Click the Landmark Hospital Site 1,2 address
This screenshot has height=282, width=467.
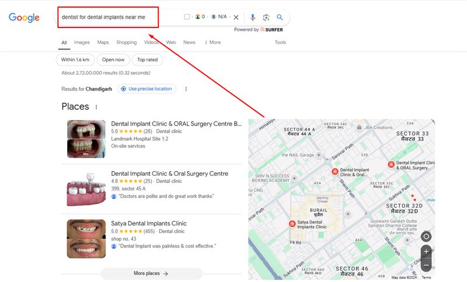(140, 139)
